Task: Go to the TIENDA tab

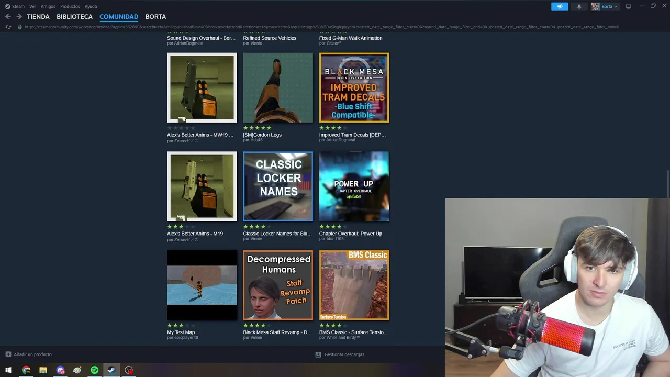Action: 38,17
